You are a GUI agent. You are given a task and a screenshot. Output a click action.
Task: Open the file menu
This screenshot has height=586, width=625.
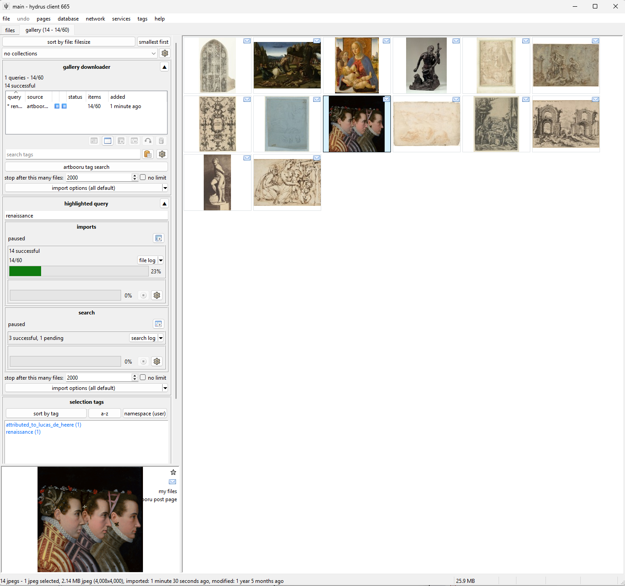[6, 19]
